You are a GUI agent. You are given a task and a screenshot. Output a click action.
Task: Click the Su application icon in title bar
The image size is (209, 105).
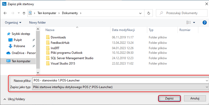[4, 4]
